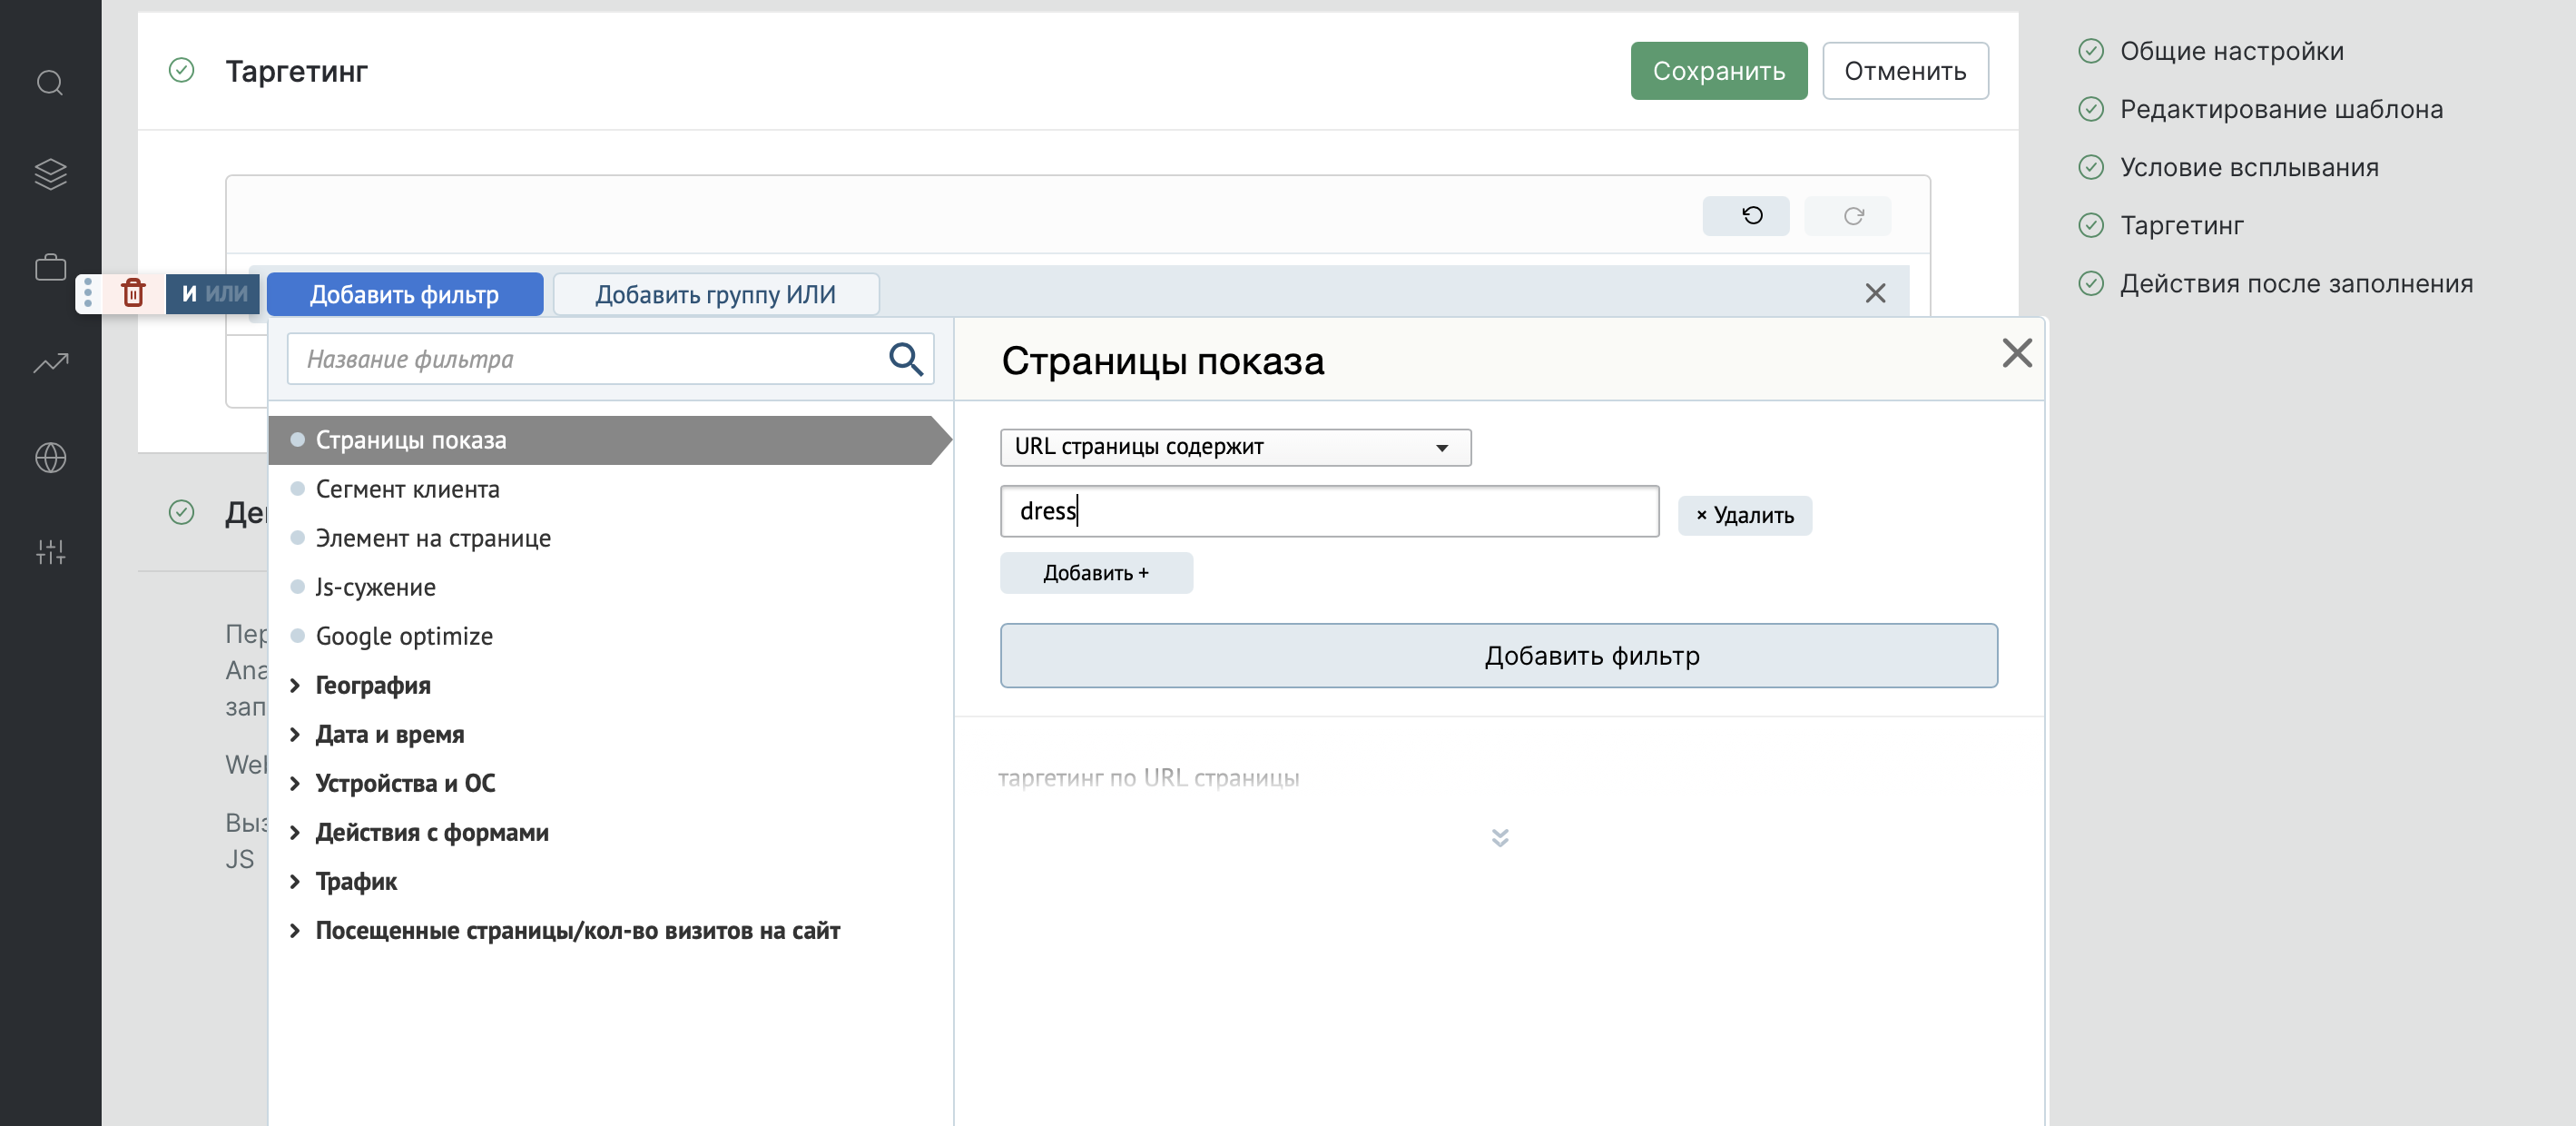Open the globe icon in sidebar
Viewport: 2576px width, 1126px height.
[x=50, y=457]
